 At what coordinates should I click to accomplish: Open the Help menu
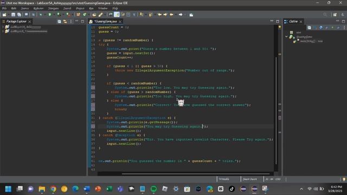pyautogui.click(x=115, y=9)
